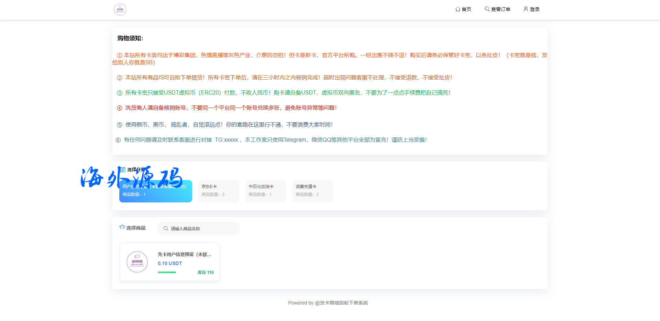The image size is (660, 321).
Task: Click the 库存 116 stock label
Action: pyautogui.click(x=205, y=273)
